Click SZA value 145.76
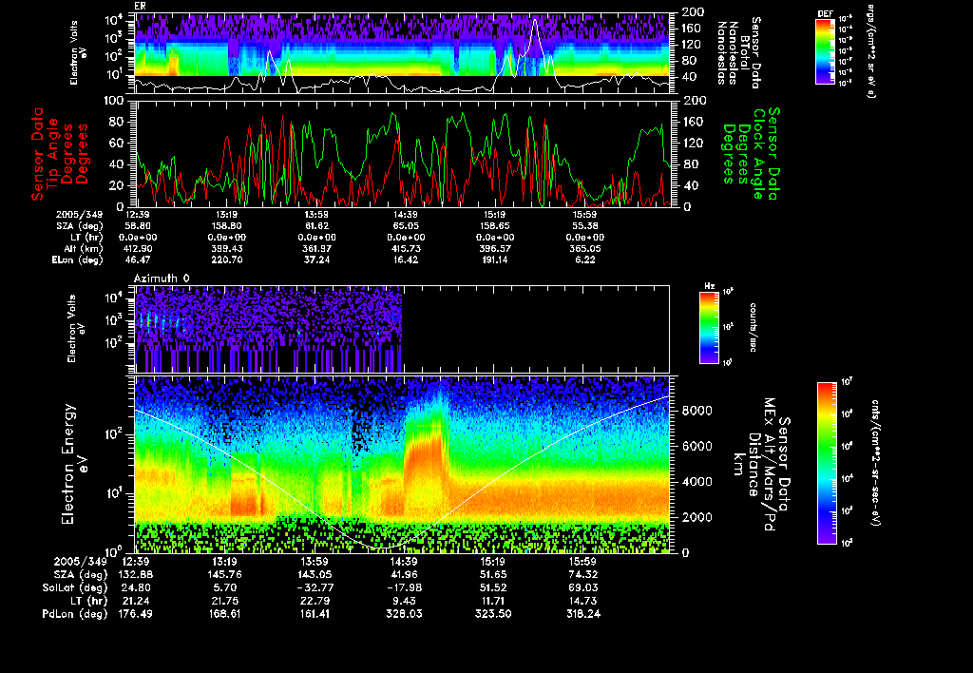Screen dimensions: 973x673 224,575
